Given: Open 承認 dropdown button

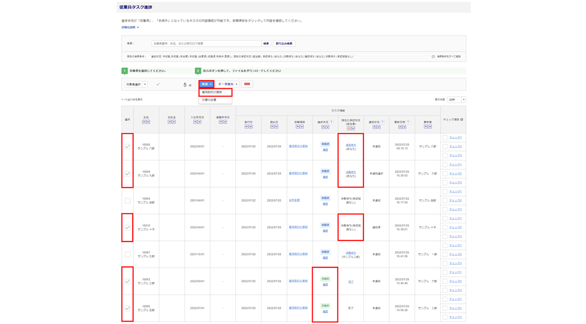Looking at the screenshot, I should [x=206, y=84].
